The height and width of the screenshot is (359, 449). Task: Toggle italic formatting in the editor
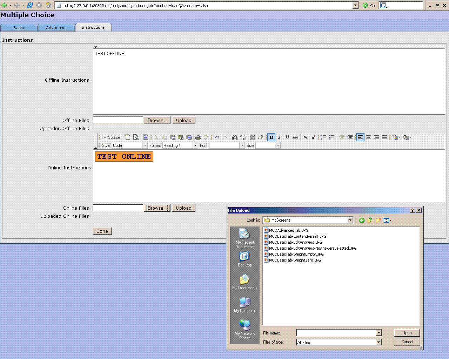tap(279, 137)
